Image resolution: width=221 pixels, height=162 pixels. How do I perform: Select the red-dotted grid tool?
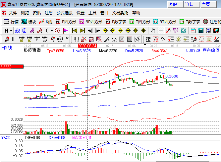[122, 39]
